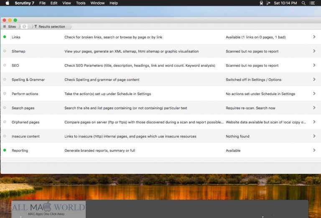Open the Apple menu
Viewport: 321px width, 218px height.
[x=8, y=3]
